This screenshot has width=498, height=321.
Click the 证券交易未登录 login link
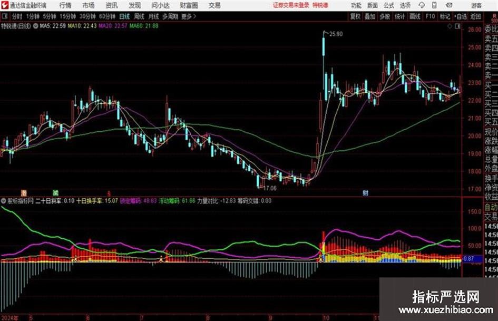[291, 5]
